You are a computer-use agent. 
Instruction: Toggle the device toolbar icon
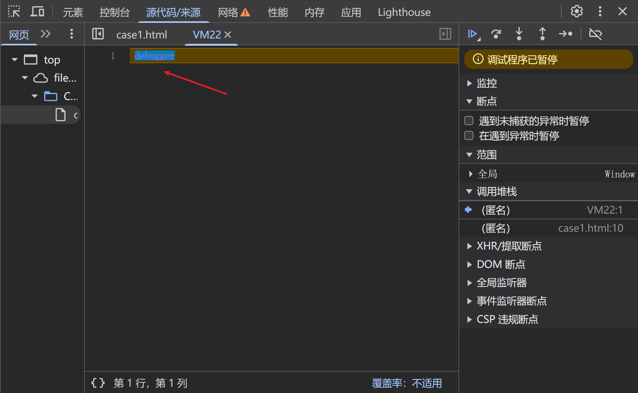[37, 12]
